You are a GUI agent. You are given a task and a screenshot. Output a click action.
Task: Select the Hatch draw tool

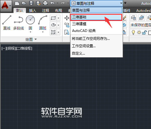coord(53,32)
